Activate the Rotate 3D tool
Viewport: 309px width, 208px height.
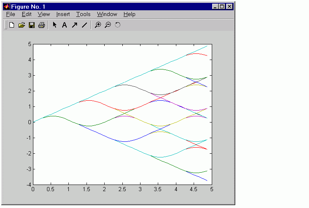[x=118, y=25]
